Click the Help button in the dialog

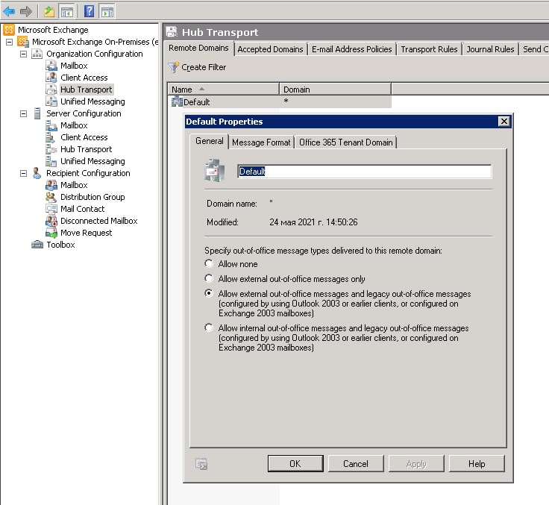(477, 464)
